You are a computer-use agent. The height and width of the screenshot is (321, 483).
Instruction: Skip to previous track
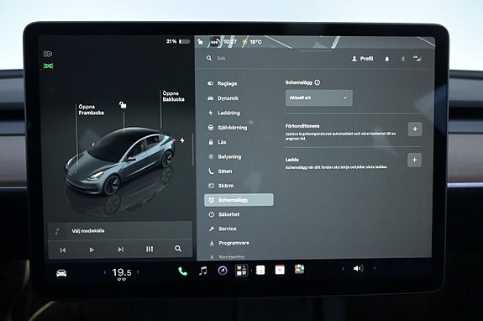tap(63, 250)
